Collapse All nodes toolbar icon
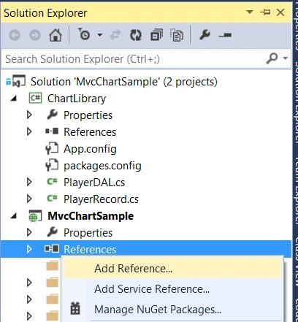The height and width of the screenshot is (322, 298). point(156,35)
